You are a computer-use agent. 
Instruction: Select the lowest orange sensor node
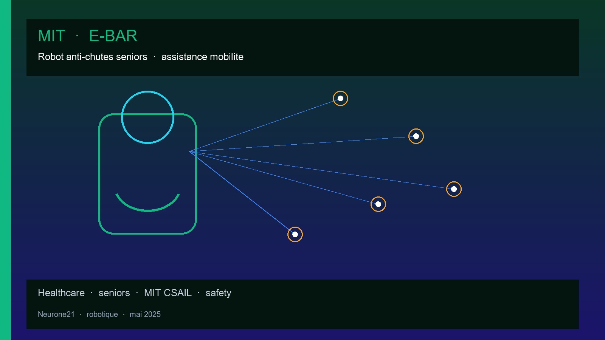pos(295,235)
